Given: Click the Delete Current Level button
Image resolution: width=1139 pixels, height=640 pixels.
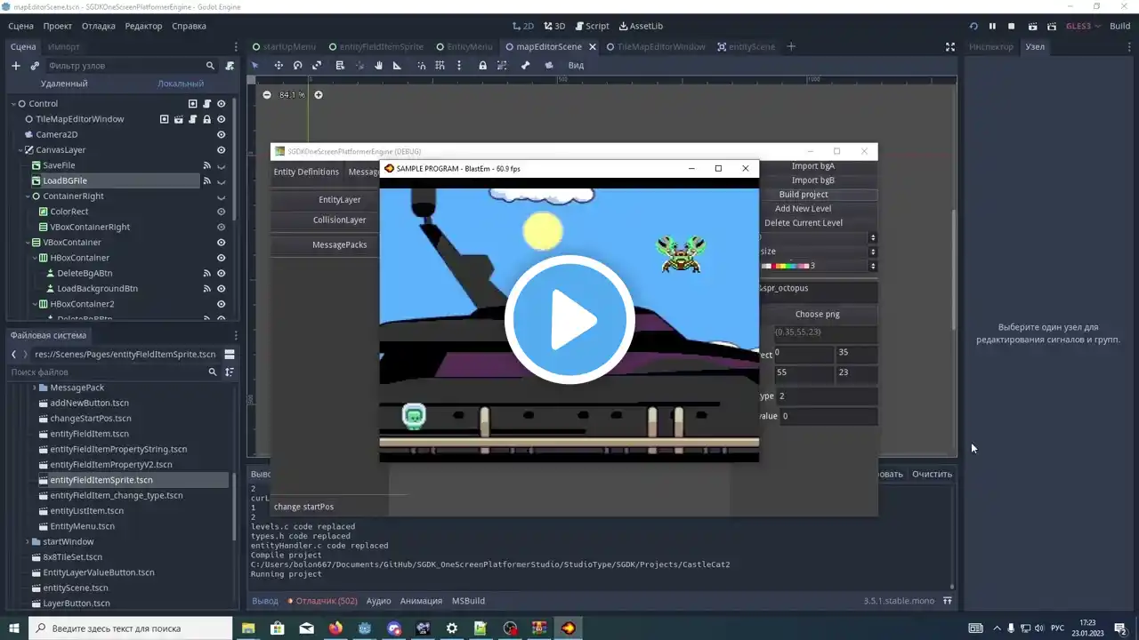Looking at the screenshot, I should point(804,223).
